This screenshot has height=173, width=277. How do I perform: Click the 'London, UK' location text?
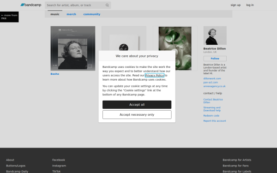pos(210,52)
